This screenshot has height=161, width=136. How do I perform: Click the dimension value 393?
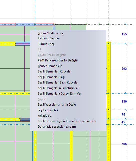point(124,69)
